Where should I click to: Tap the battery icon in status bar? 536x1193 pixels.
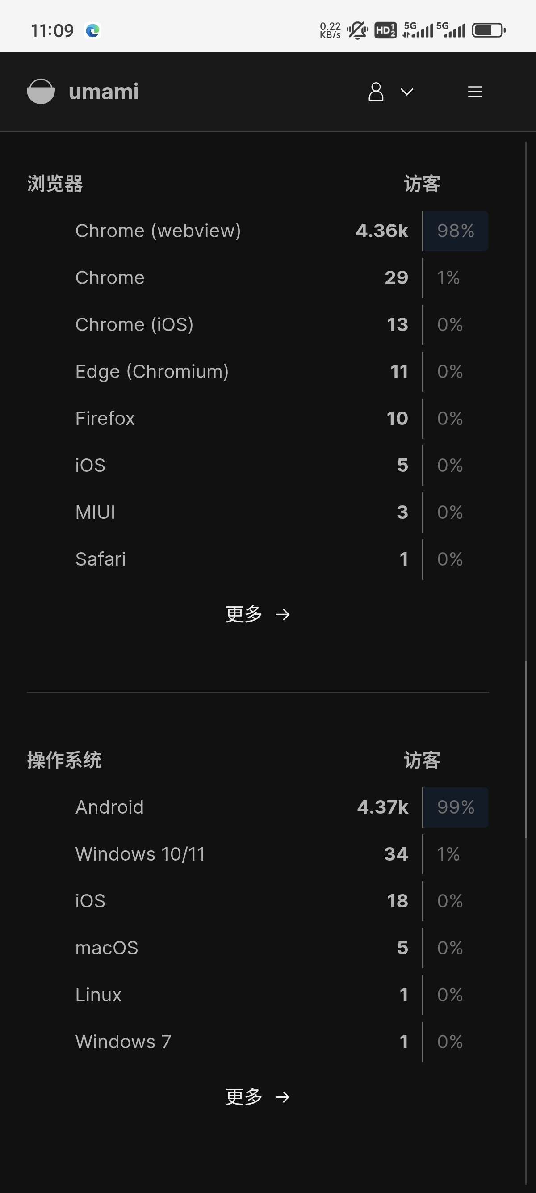tap(488, 30)
